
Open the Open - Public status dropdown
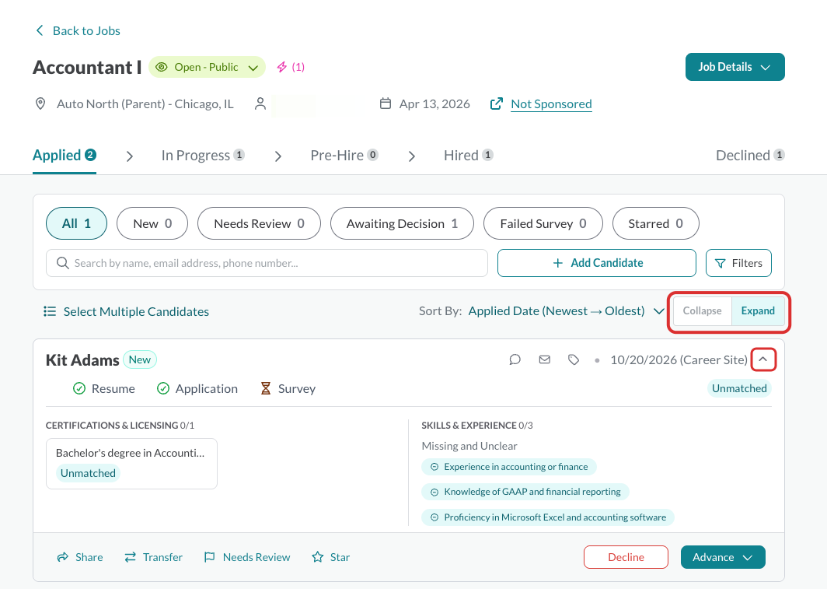207,67
